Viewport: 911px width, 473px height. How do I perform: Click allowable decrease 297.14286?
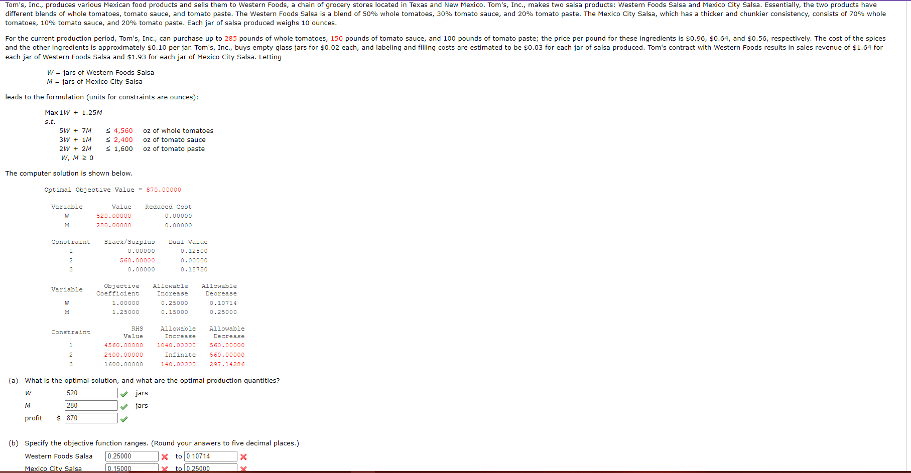[227, 365]
